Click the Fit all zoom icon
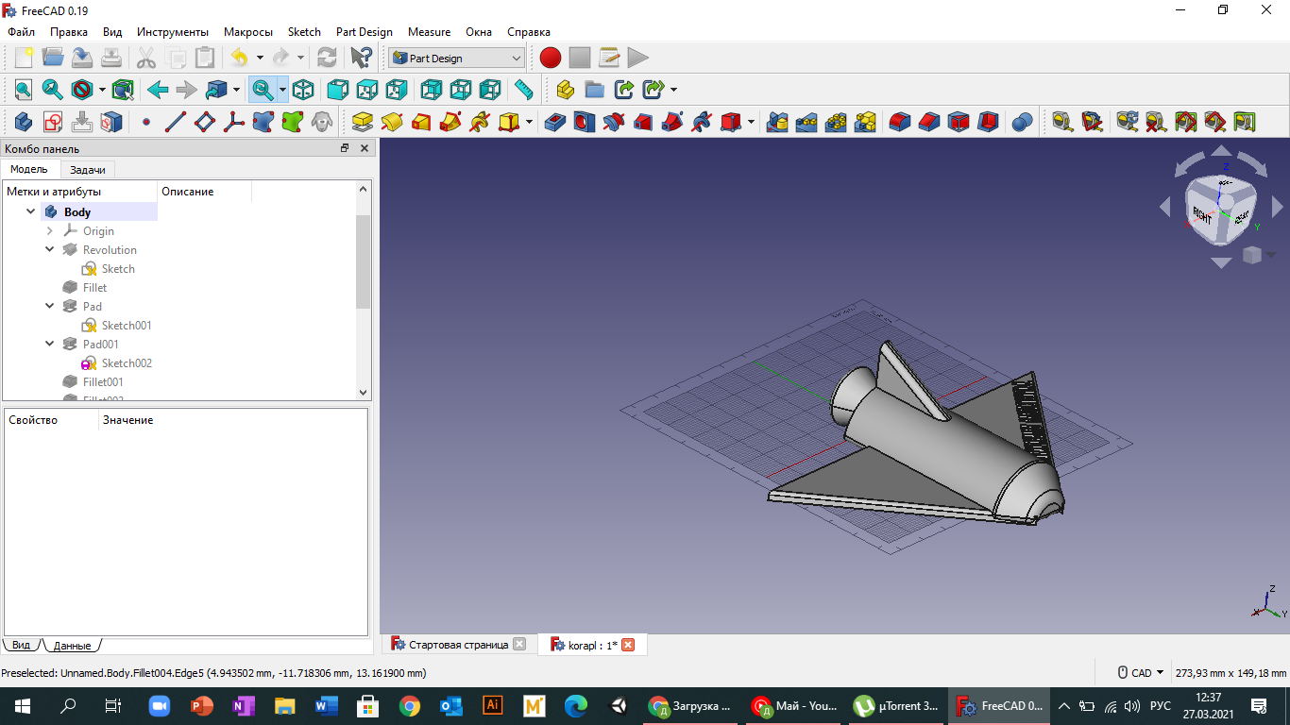This screenshot has height=725, width=1290. (x=24, y=90)
